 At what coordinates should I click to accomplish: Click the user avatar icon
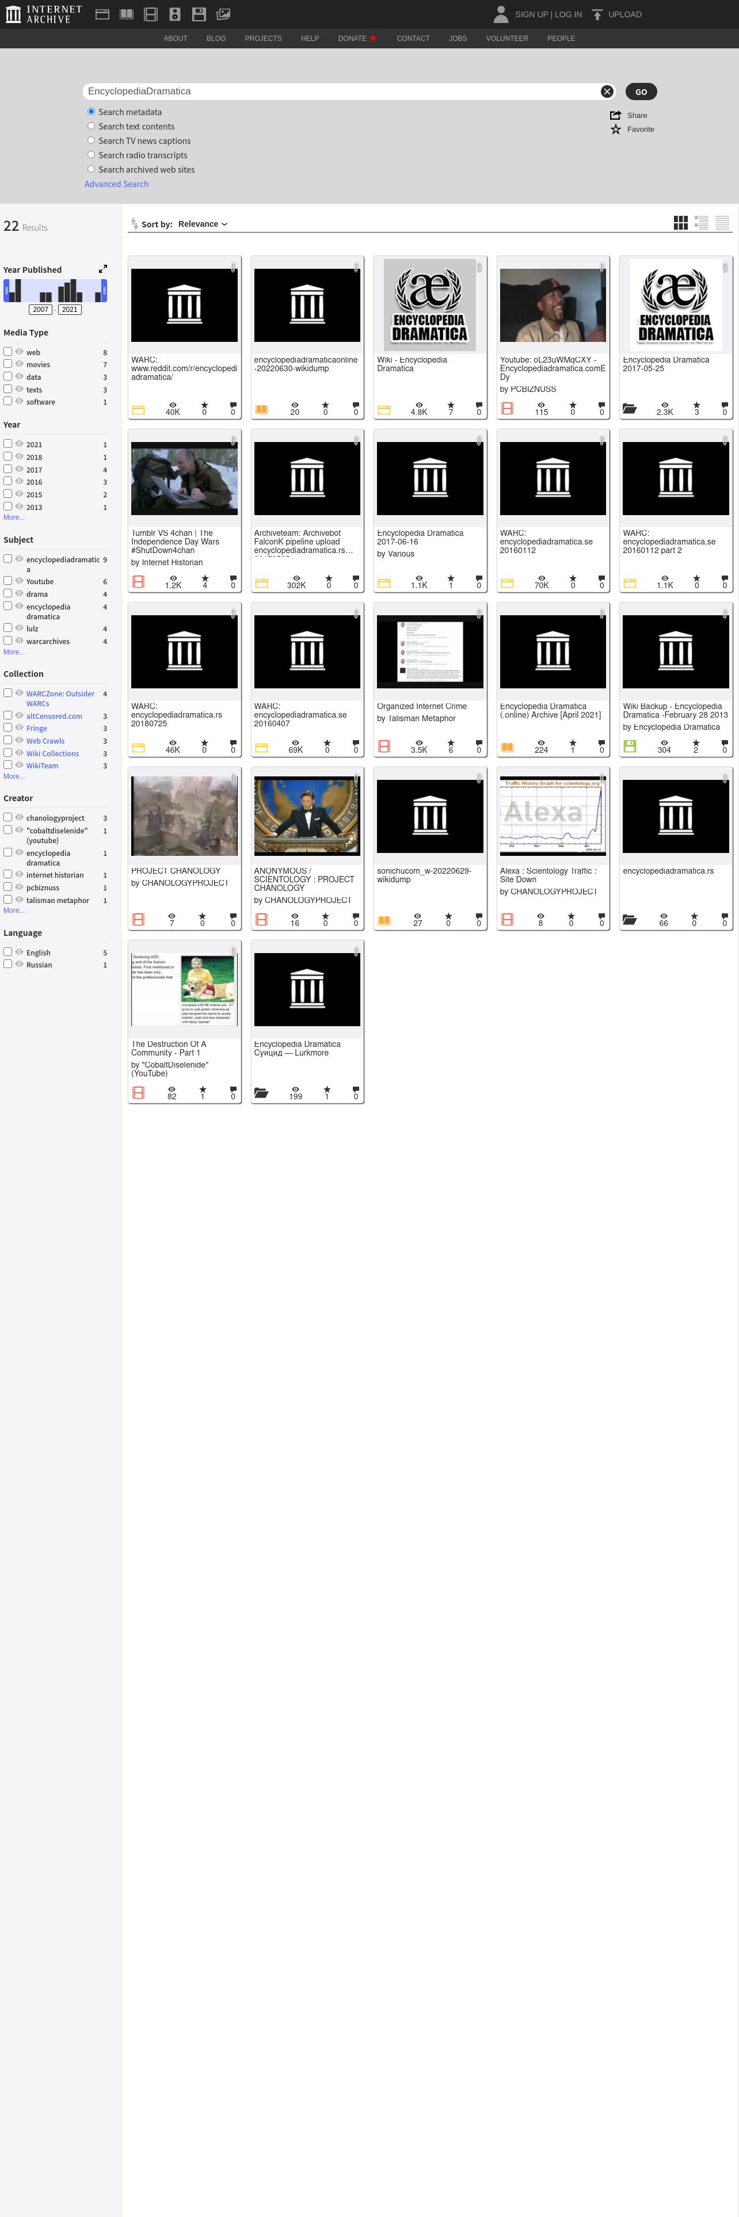501,14
